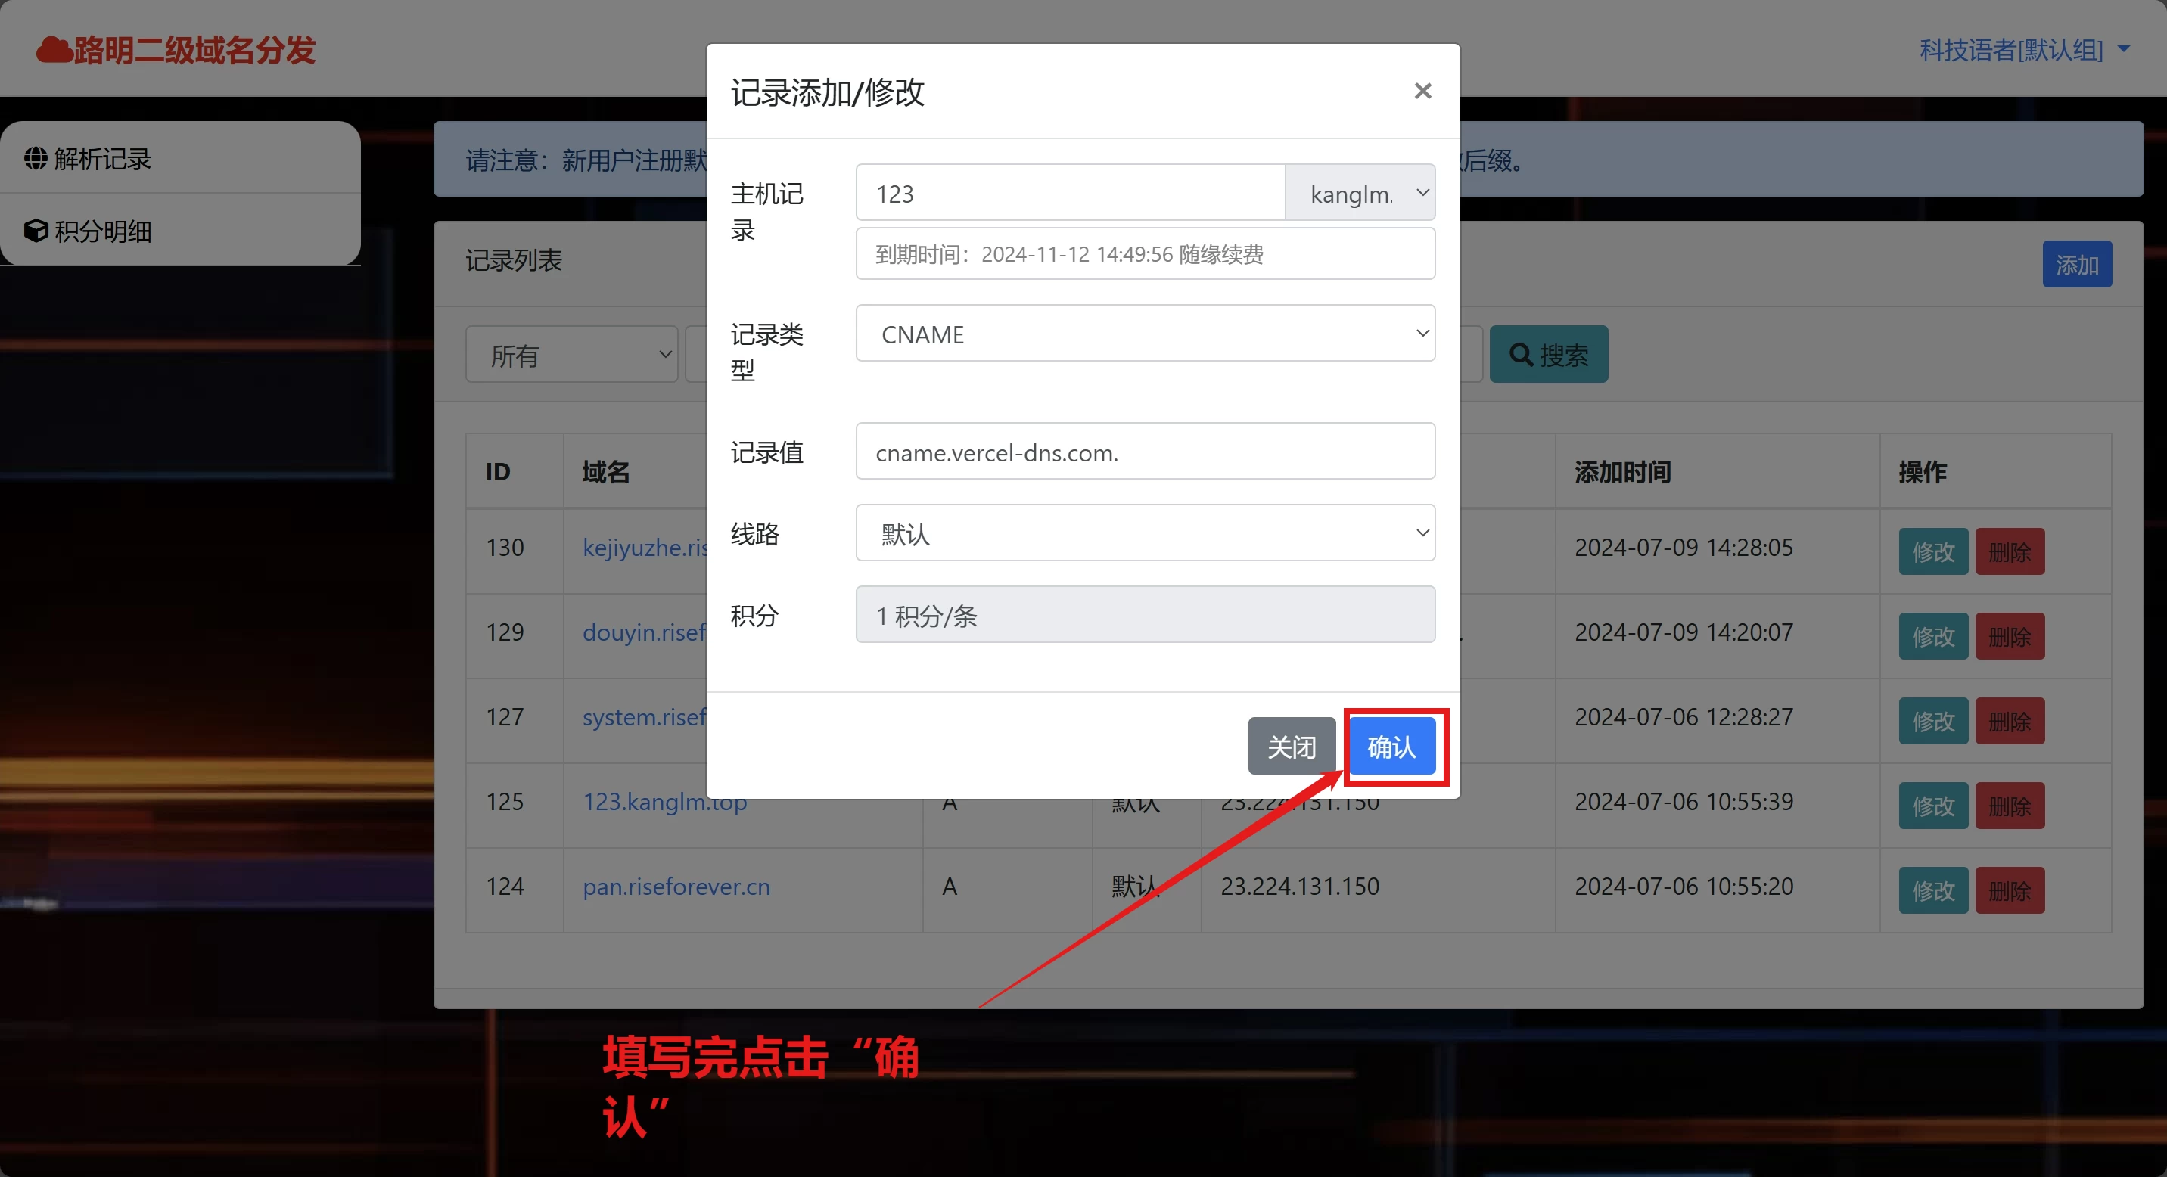Close the dialog with the X icon
The width and height of the screenshot is (2167, 1177).
(1422, 91)
